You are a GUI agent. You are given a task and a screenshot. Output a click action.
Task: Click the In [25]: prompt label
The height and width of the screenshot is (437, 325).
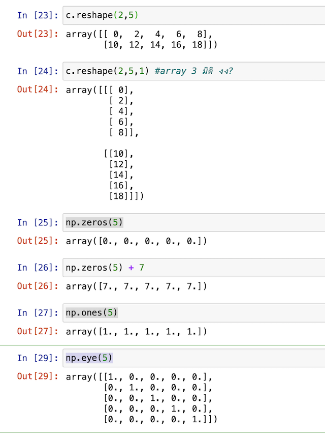[x=38, y=222]
